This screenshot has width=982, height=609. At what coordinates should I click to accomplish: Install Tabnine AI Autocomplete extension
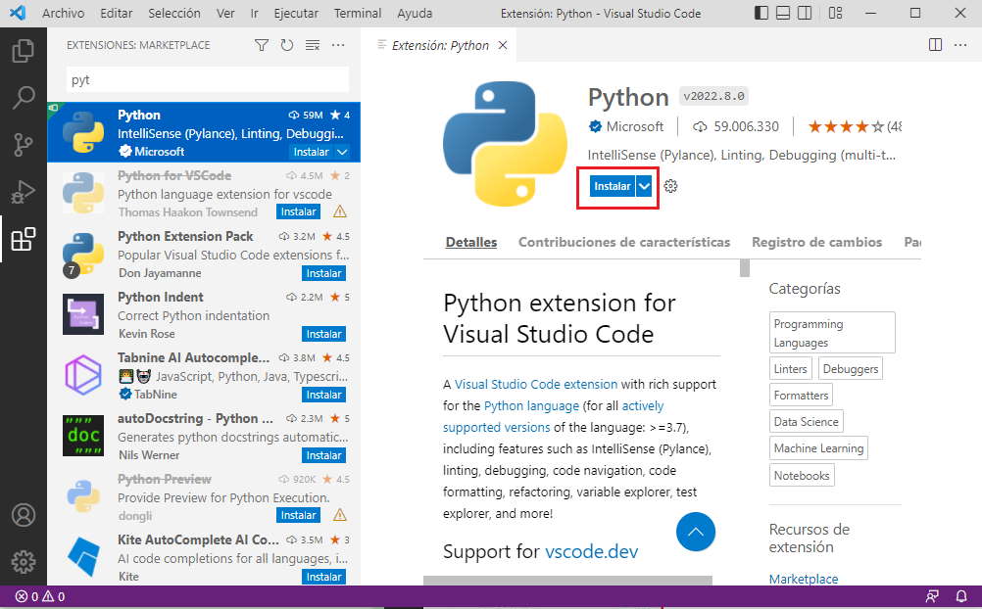pos(323,395)
